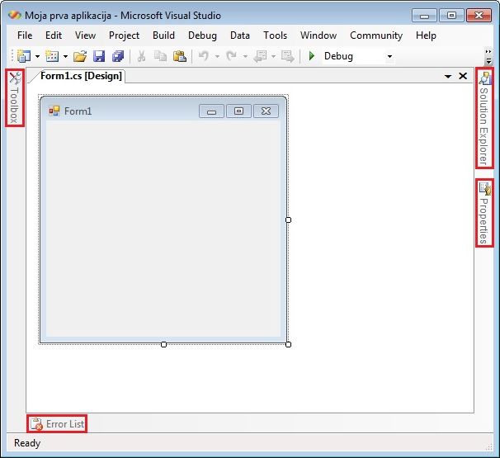Image resolution: width=500 pixels, height=458 pixels.
Task: Open the Data menu
Action: [x=240, y=35]
